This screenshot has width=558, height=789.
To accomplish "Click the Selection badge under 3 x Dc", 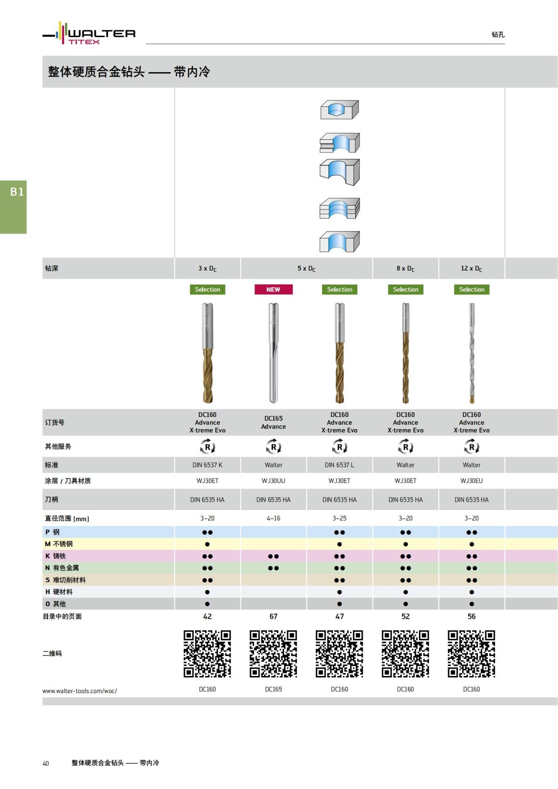I will [207, 289].
